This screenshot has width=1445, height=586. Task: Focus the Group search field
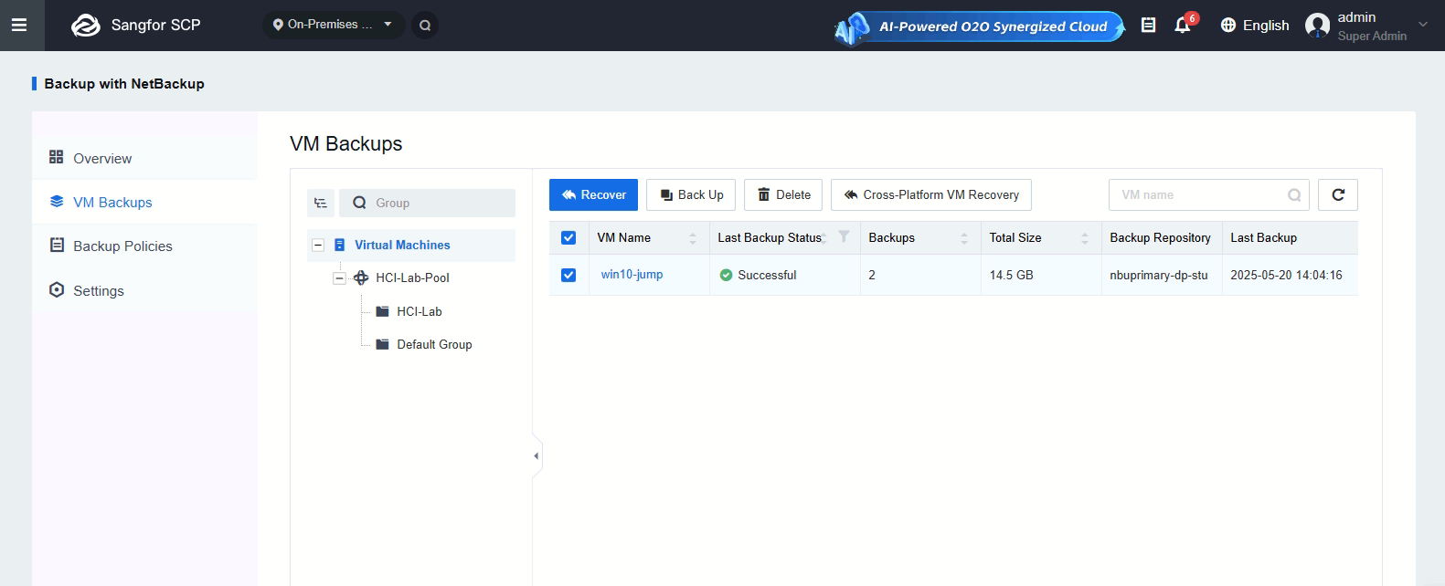(427, 203)
